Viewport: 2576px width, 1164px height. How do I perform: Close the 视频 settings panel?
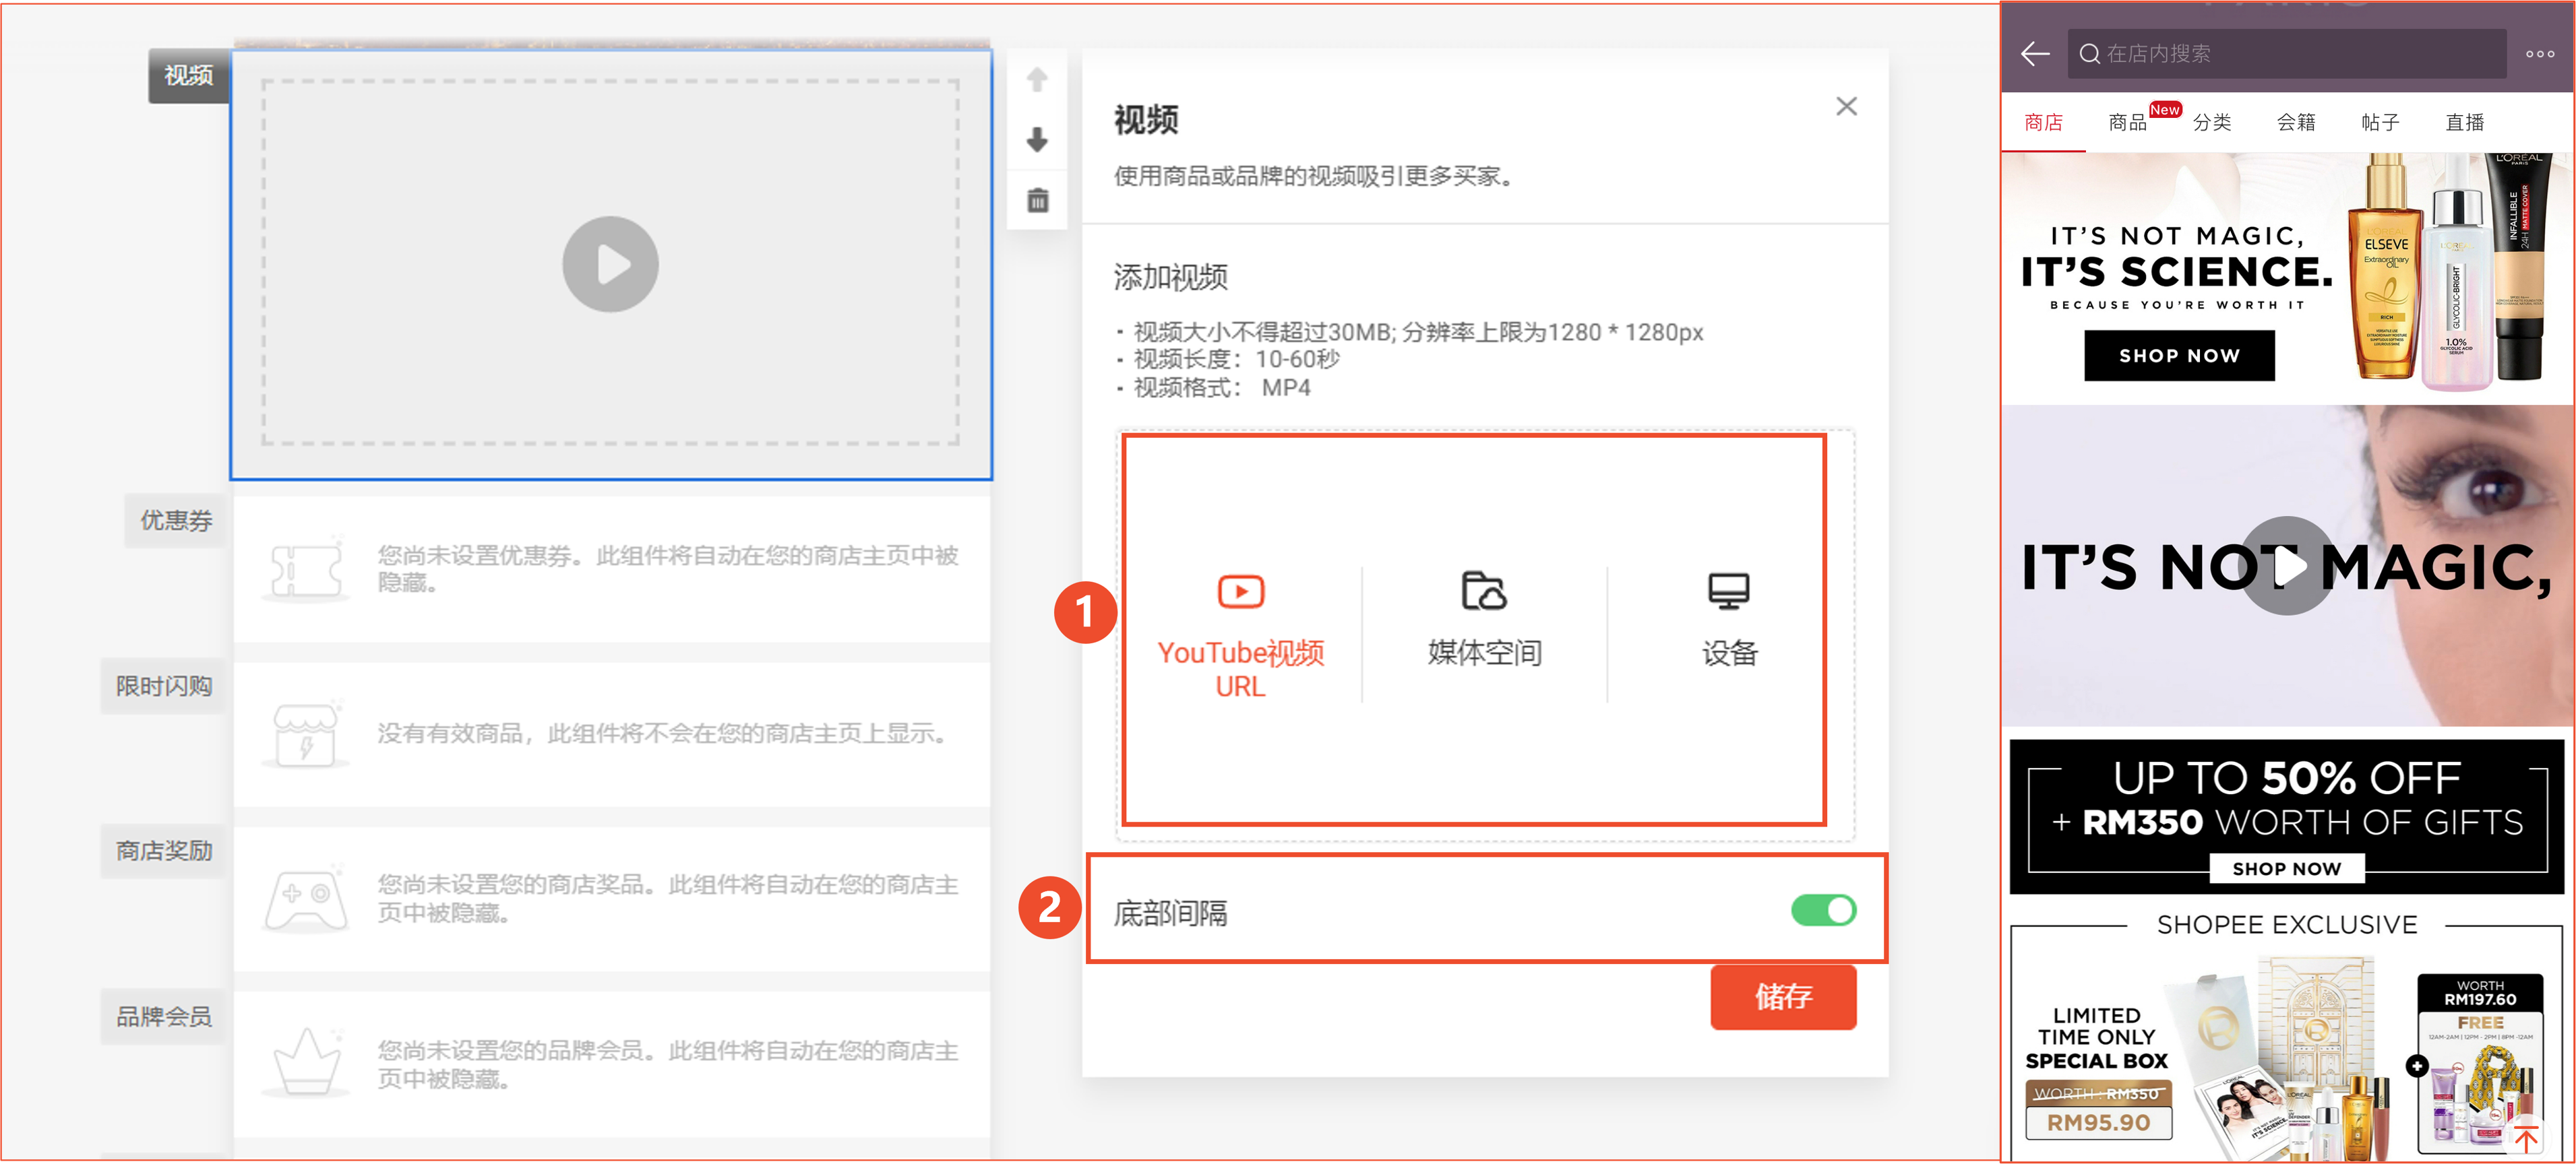point(1846,107)
